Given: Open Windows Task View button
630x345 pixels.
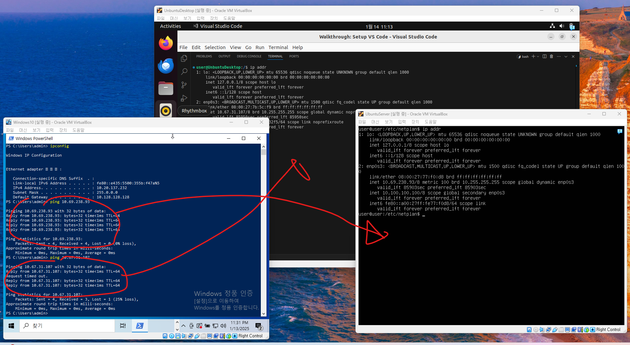Looking at the screenshot, I should 123,326.
